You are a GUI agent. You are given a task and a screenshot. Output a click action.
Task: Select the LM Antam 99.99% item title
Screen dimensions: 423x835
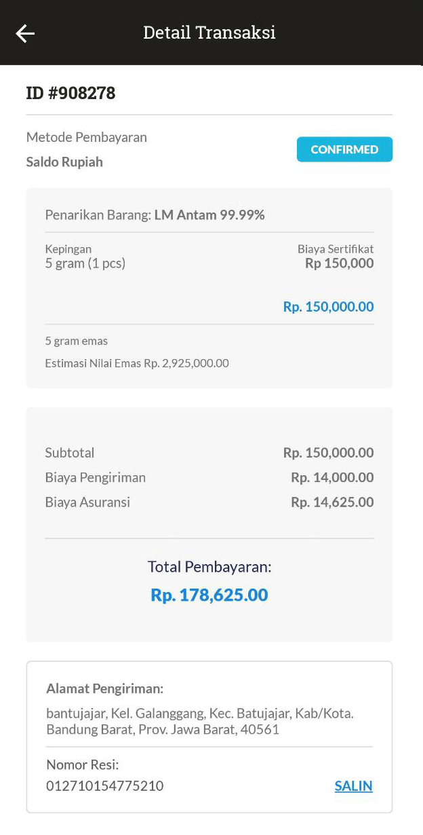click(209, 215)
